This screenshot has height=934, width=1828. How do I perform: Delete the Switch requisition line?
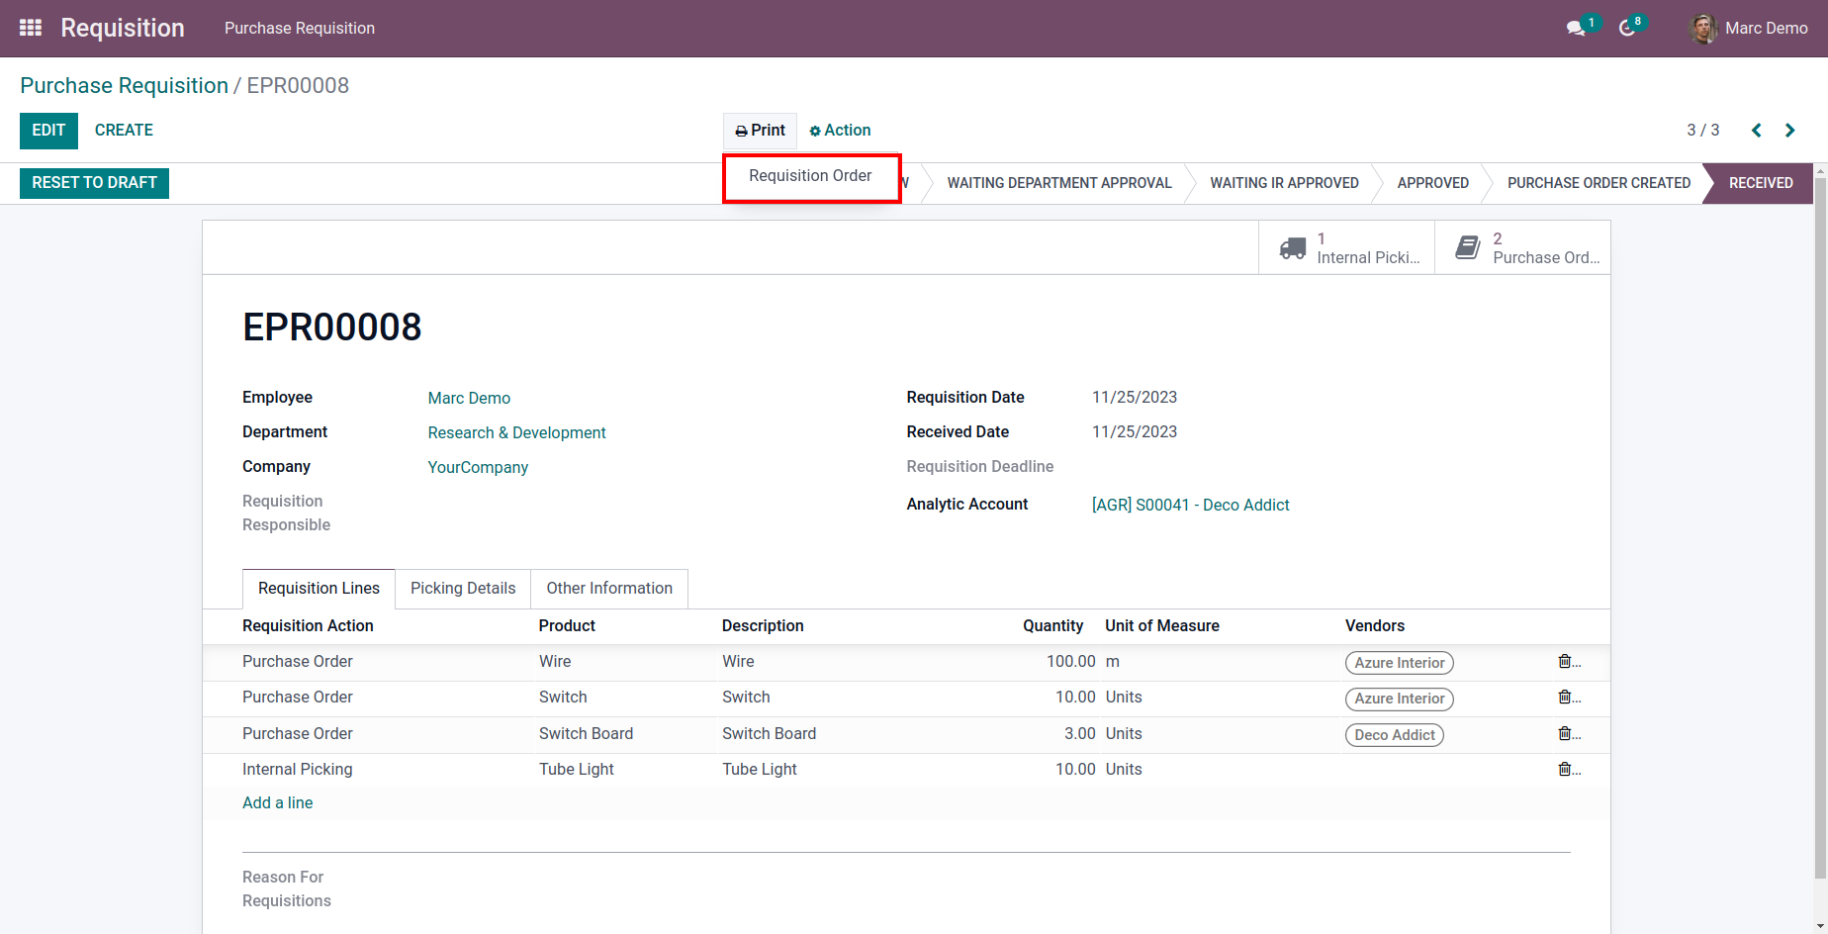(1565, 697)
